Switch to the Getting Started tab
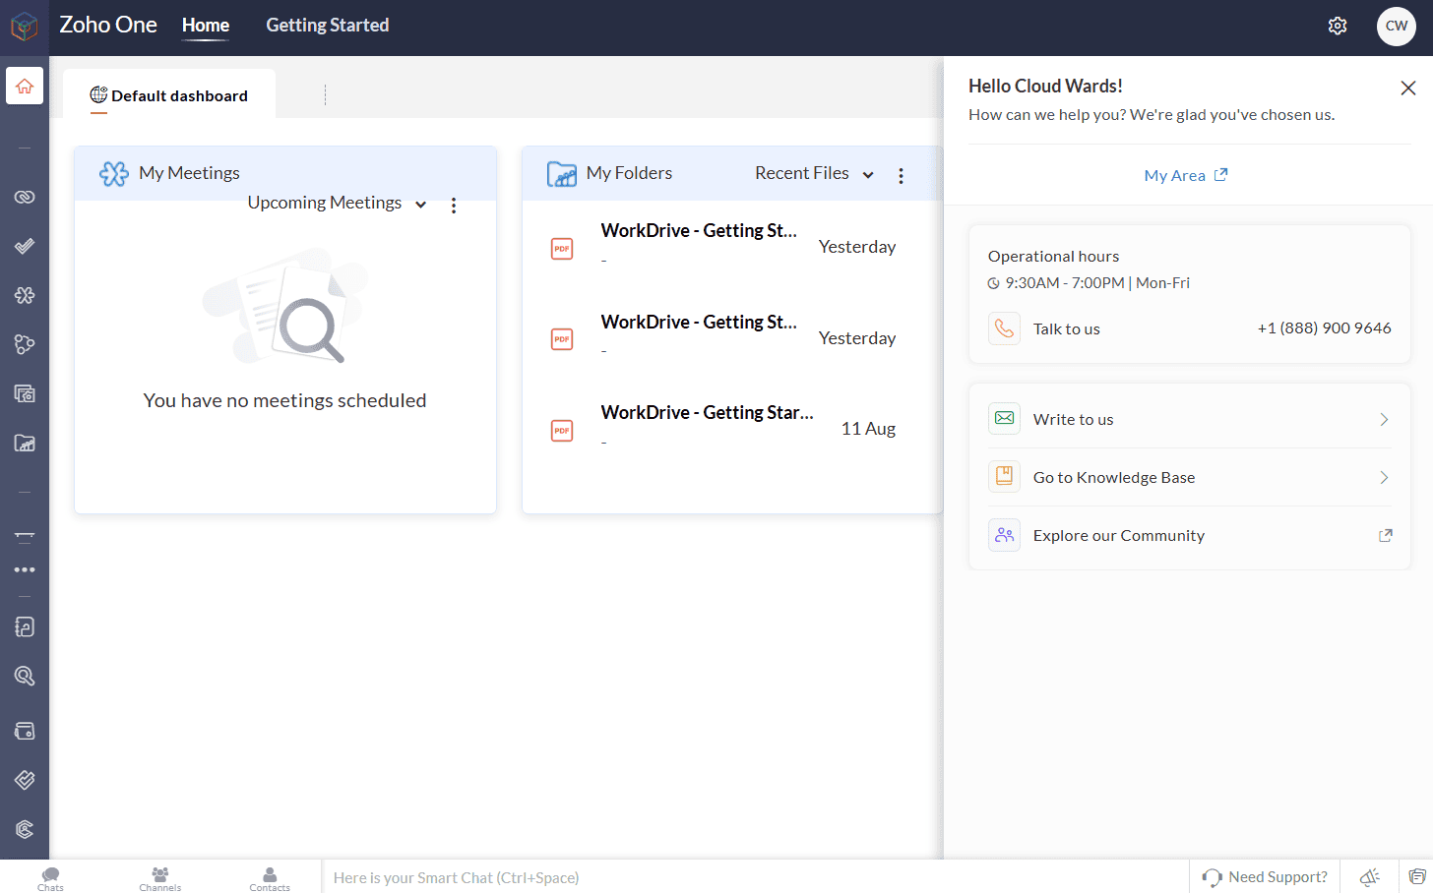Viewport: 1433px width, 893px height. pyautogui.click(x=327, y=26)
